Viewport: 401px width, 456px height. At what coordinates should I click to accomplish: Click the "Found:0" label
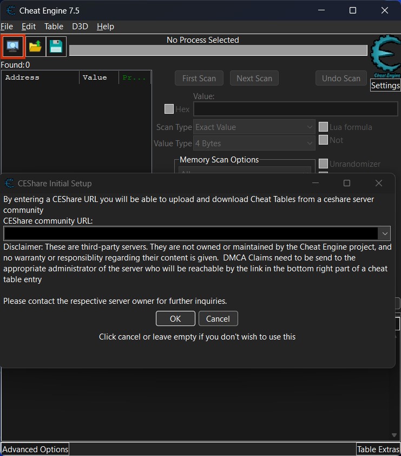[15, 65]
